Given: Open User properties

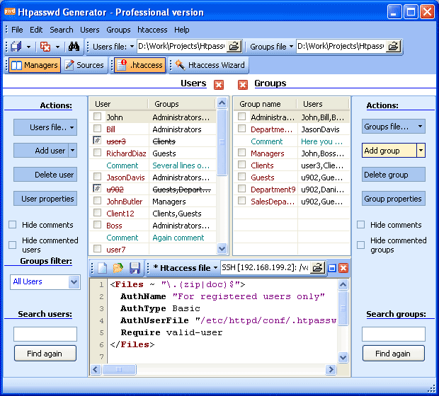Looking at the screenshot, I should [x=45, y=199].
